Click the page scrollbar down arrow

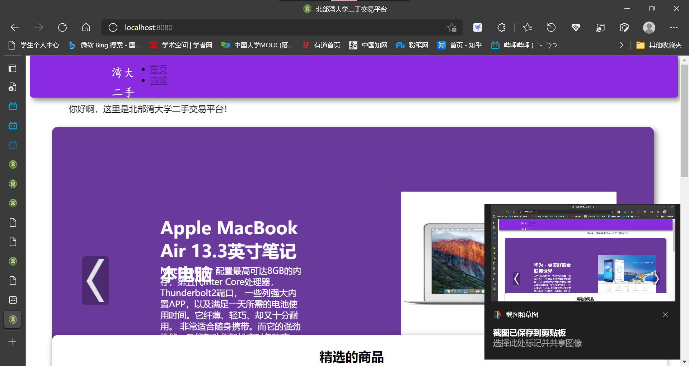[684, 362]
